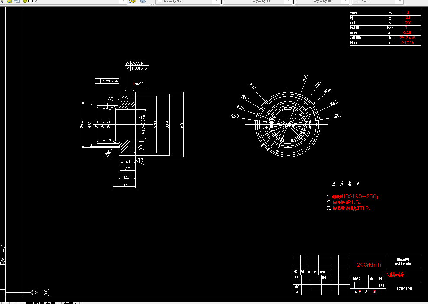This screenshot has height=304, width=428.
Task: Select the ø43 toleranced bore dimension
Action: pos(142,124)
